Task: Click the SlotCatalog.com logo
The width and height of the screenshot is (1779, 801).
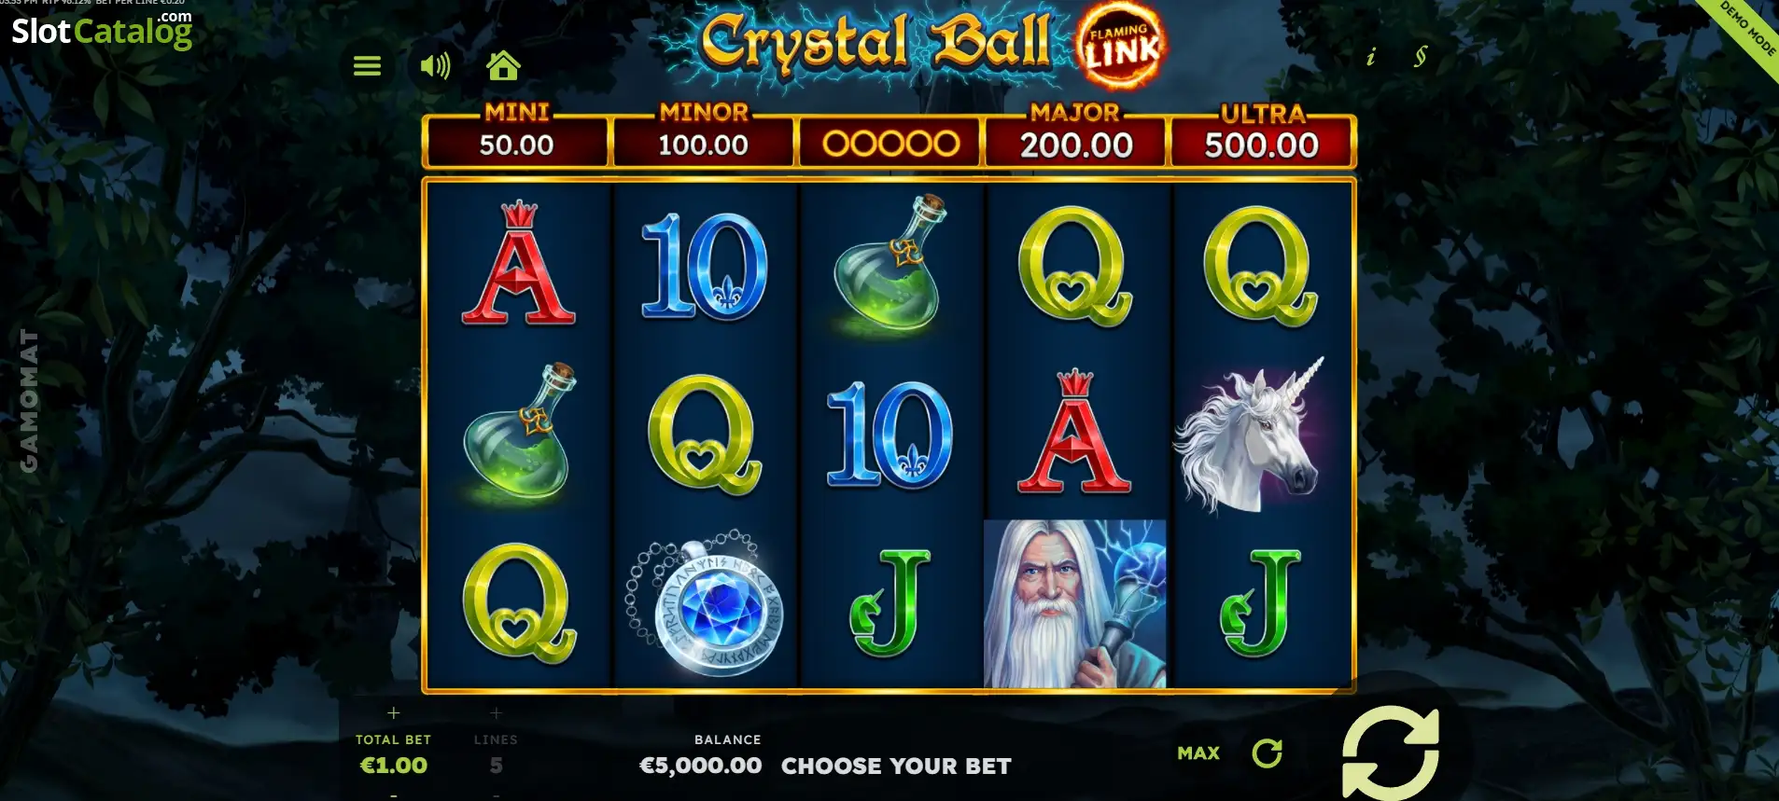Action: click(x=102, y=30)
